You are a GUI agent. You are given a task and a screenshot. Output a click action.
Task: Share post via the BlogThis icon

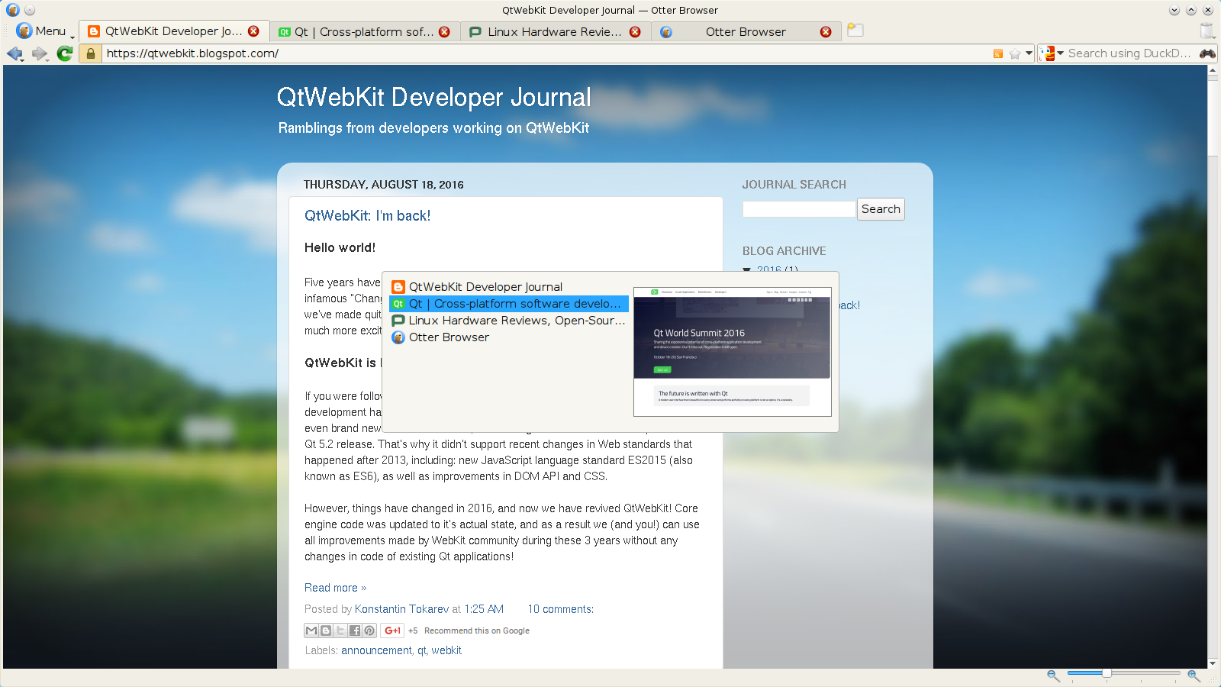click(326, 631)
